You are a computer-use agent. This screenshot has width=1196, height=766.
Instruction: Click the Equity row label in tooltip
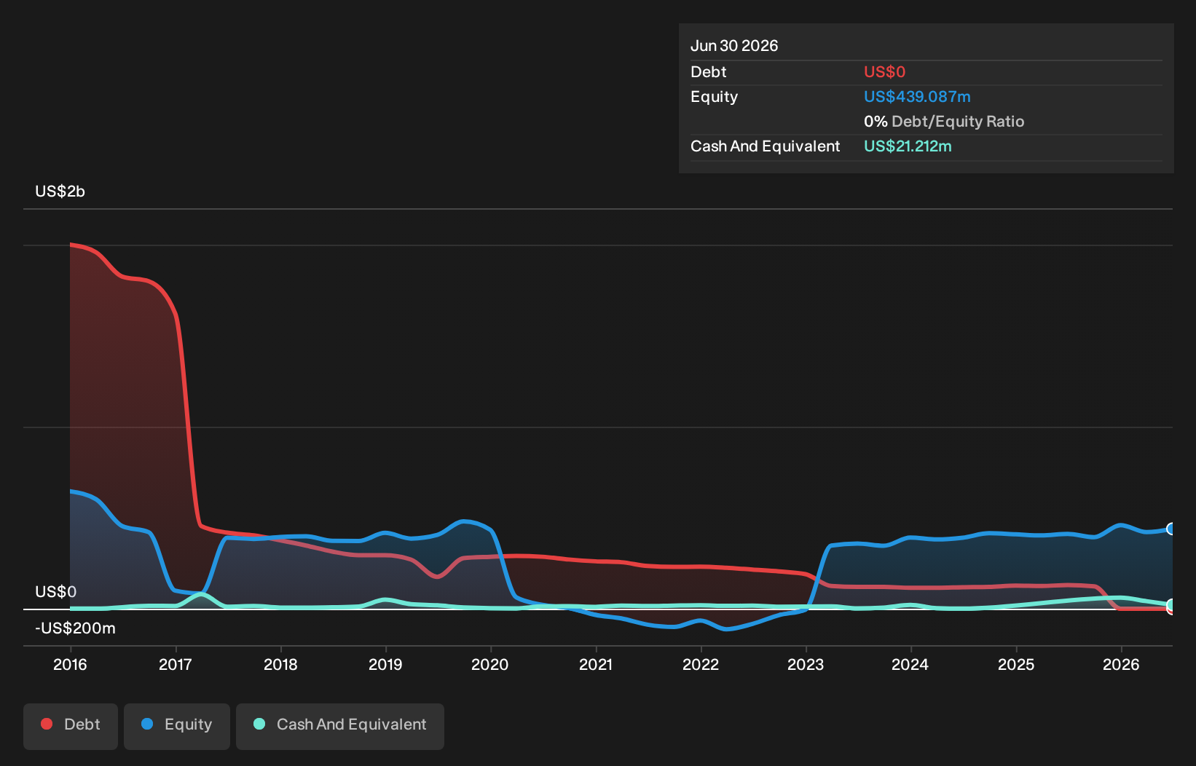(x=715, y=97)
